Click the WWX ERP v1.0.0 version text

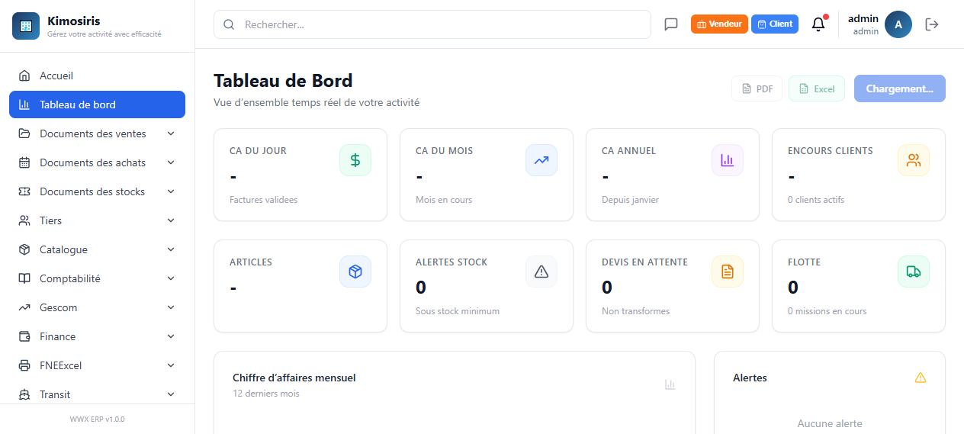coord(97,419)
